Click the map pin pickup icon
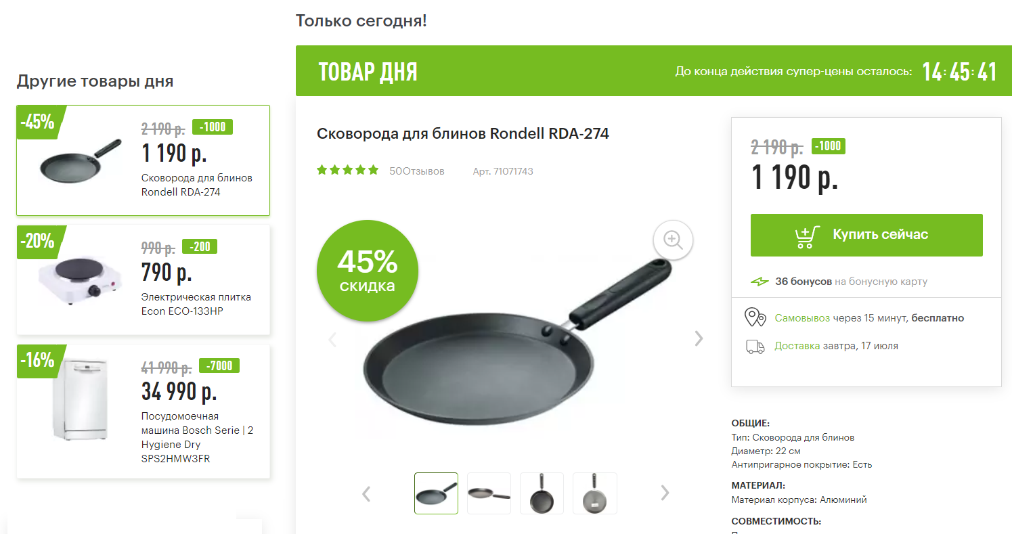 (x=755, y=317)
